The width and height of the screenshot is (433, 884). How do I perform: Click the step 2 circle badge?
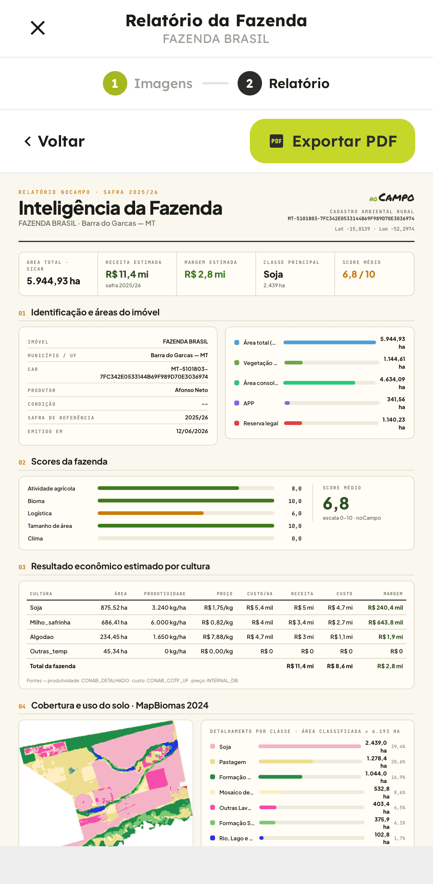click(x=250, y=83)
